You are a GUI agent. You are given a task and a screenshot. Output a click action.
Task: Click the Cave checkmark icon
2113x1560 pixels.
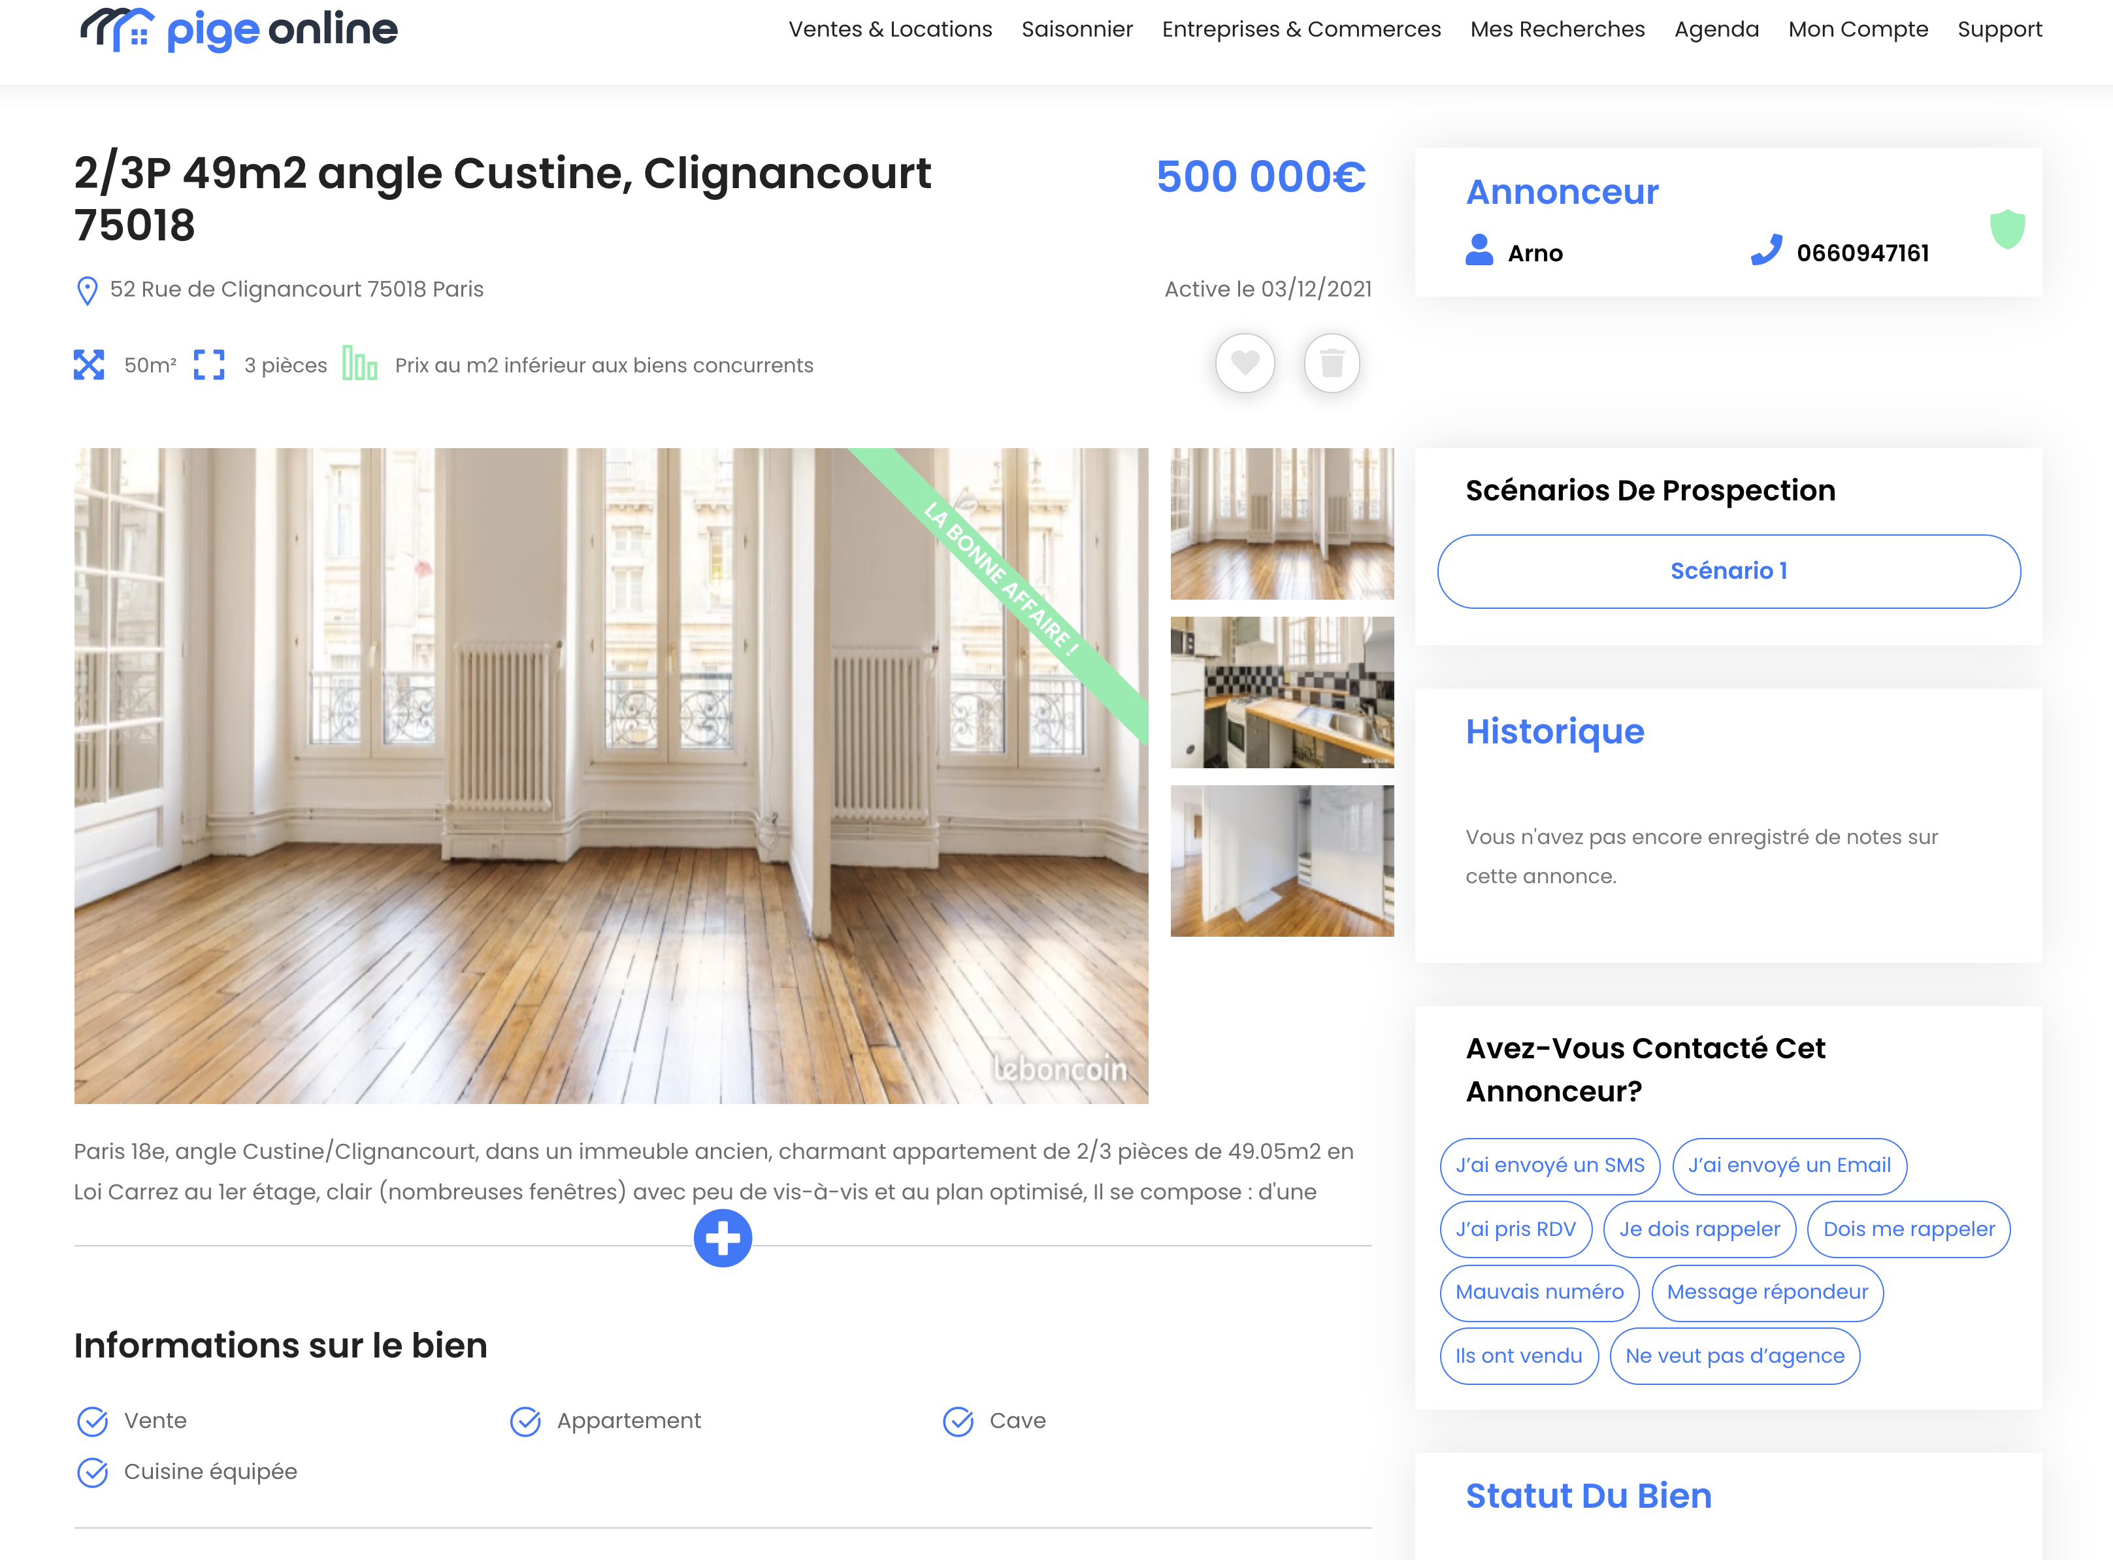click(x=958, y=1422)
